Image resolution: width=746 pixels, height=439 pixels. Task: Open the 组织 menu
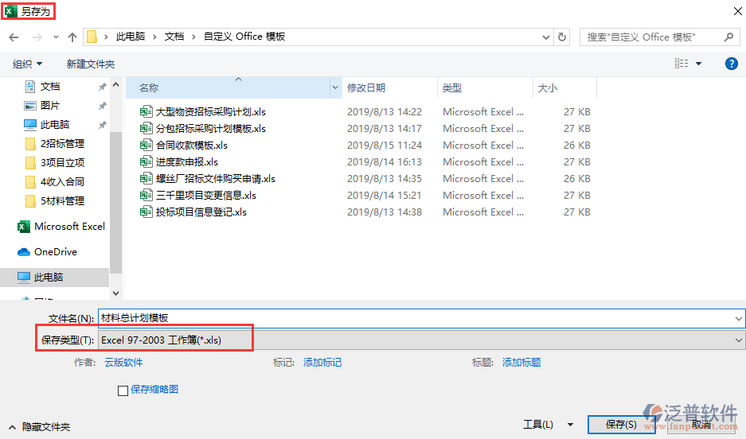(27, 64)
